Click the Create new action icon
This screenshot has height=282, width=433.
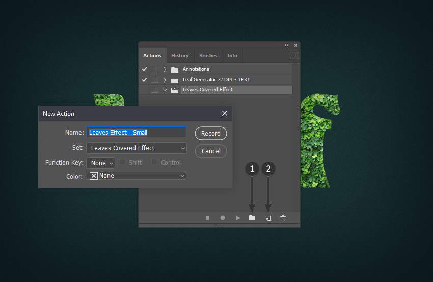(x=268, y=218)
